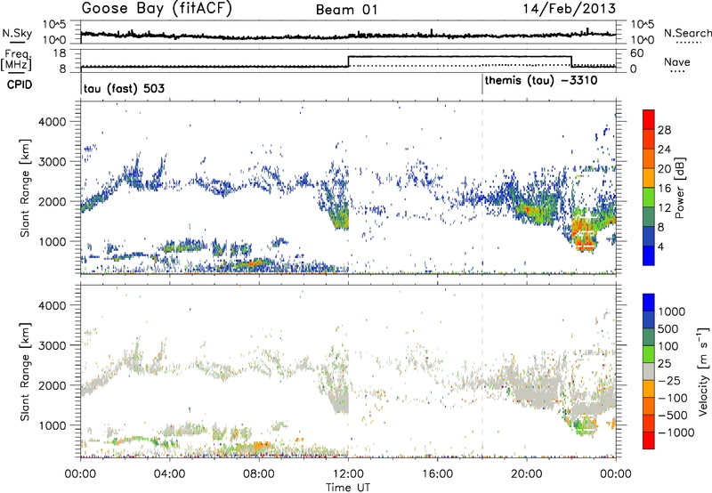
Task: Click 'Slant Range [km]' label of the velocity panel
Action: [25, 372]
